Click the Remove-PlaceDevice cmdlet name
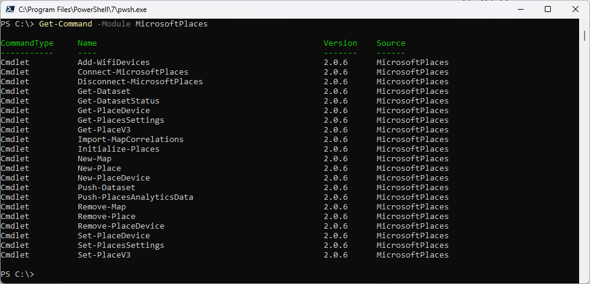Viewport: 590px width, 284px height. coord(121,226)
